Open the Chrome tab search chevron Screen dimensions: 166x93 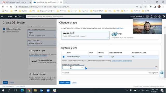145,2
